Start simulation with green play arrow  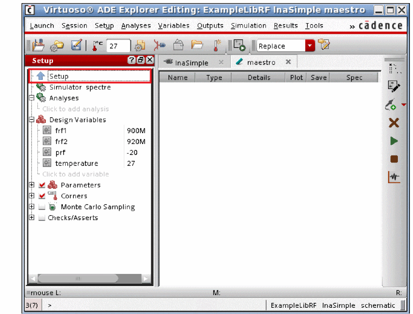pyautogui.click(x=394, y=141)
